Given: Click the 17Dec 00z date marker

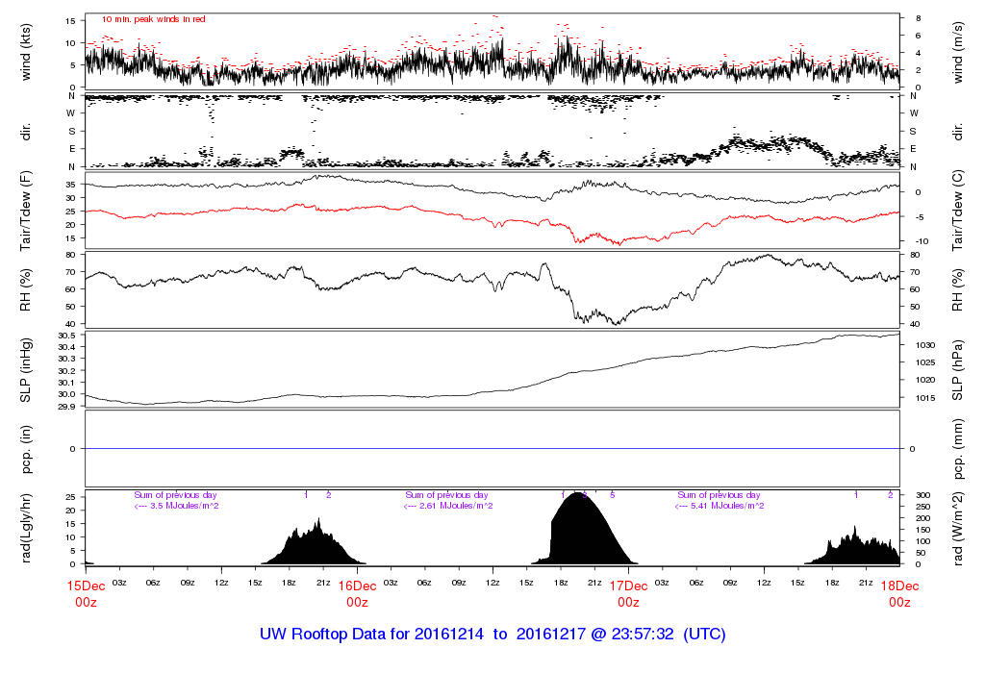Looking at the screenshot, I should point(628,593).
